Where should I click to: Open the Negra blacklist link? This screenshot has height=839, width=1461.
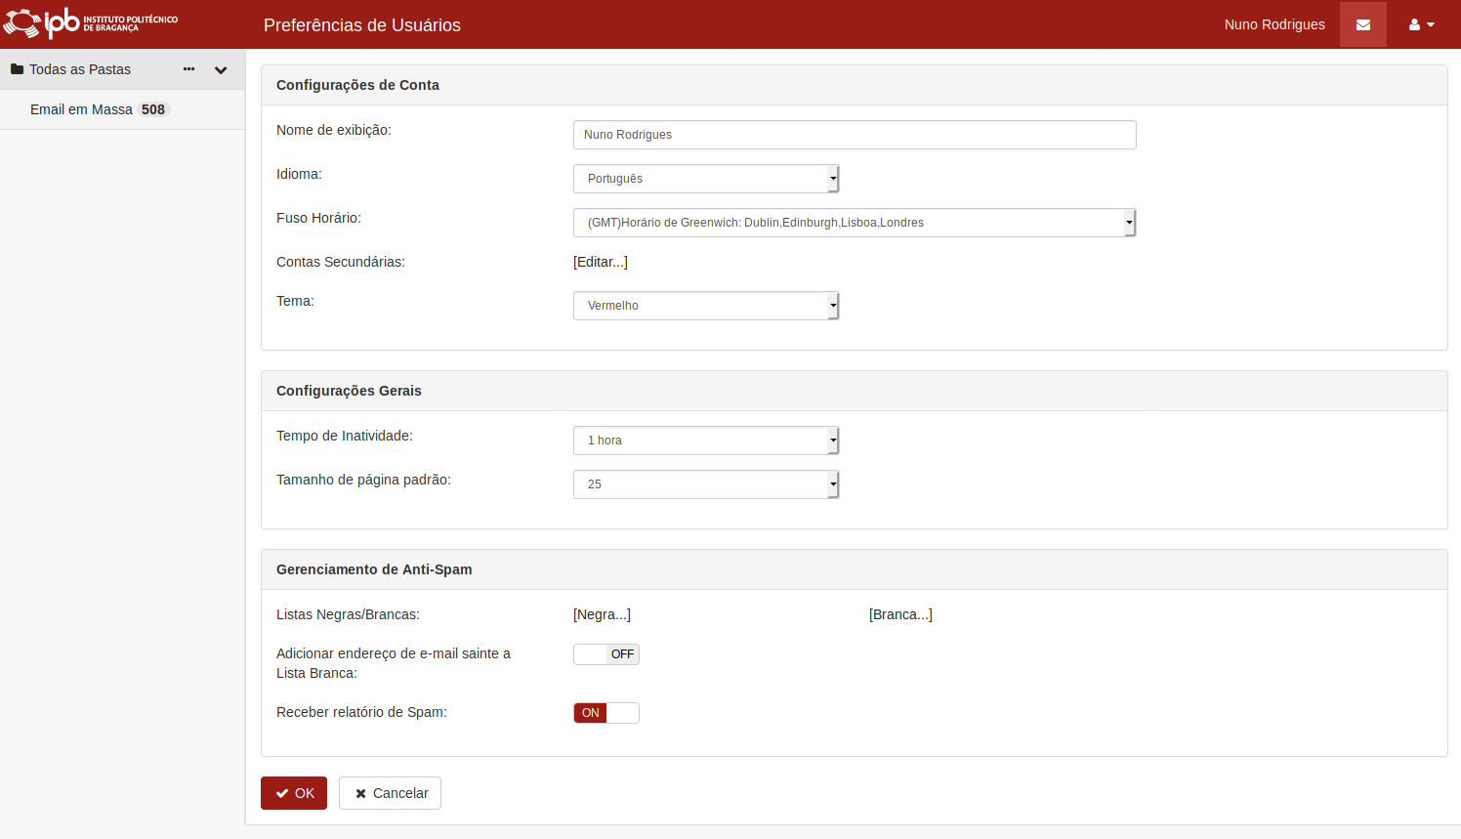602,614
